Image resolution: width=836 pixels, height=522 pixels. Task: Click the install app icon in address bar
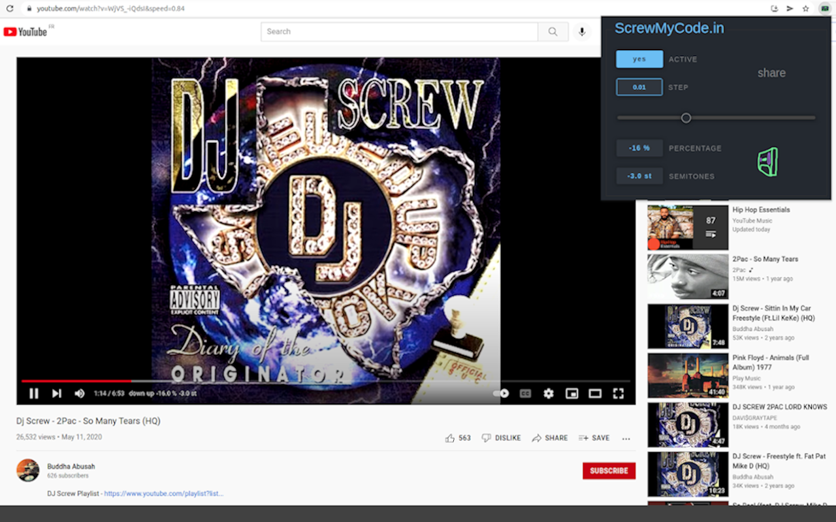[x=775, y=8]
